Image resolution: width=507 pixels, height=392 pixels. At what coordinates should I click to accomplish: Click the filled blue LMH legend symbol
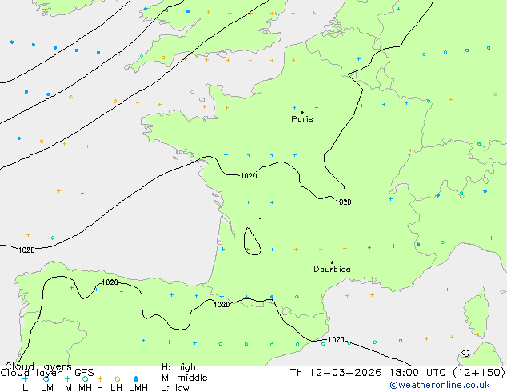coord(136,378)
